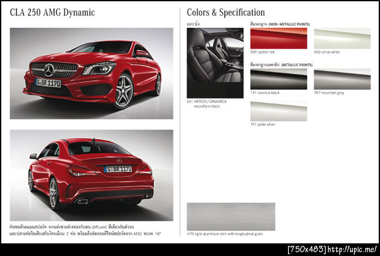Click the '589 jupiter red' label
This screenshot has height=256, width=380.
(x=262, y=52)
